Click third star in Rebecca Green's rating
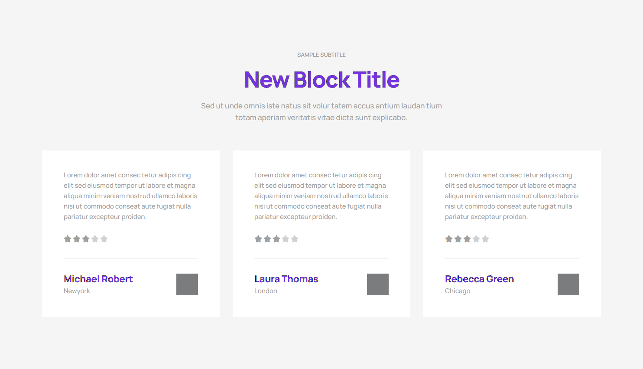This screenshot has width=643, height=369. pyautogui.click(x=467, y=239)
